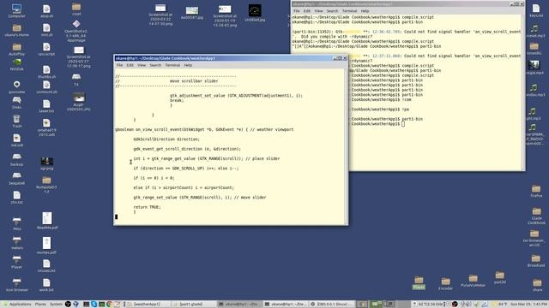549x308 pixels.
Task: Select the OpenShot AppImage icon
Action: [76, 31]
